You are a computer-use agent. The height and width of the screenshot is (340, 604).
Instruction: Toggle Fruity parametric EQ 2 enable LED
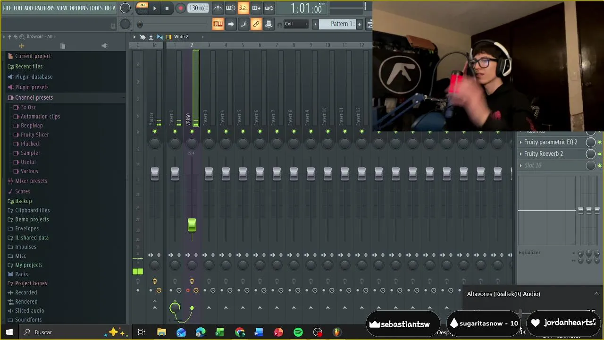(600, 142)
